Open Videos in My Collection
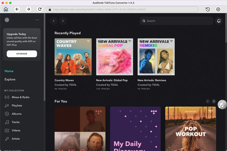Image resolution: width=227 pixels, height=151 pixels. (16, 130)
